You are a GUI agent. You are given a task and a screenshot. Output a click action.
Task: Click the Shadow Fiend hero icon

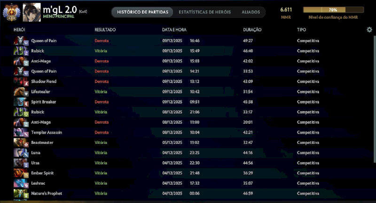click(x=21, y=82)
